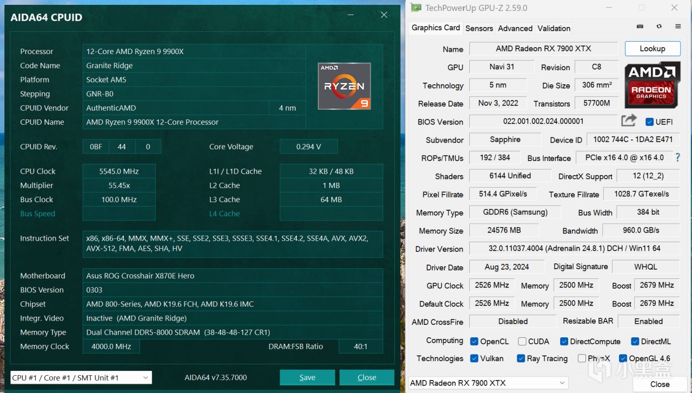Click the Bus Interface question mark icon
The height and width of the screenshot is (393, 692).
(x=677, y=157)
